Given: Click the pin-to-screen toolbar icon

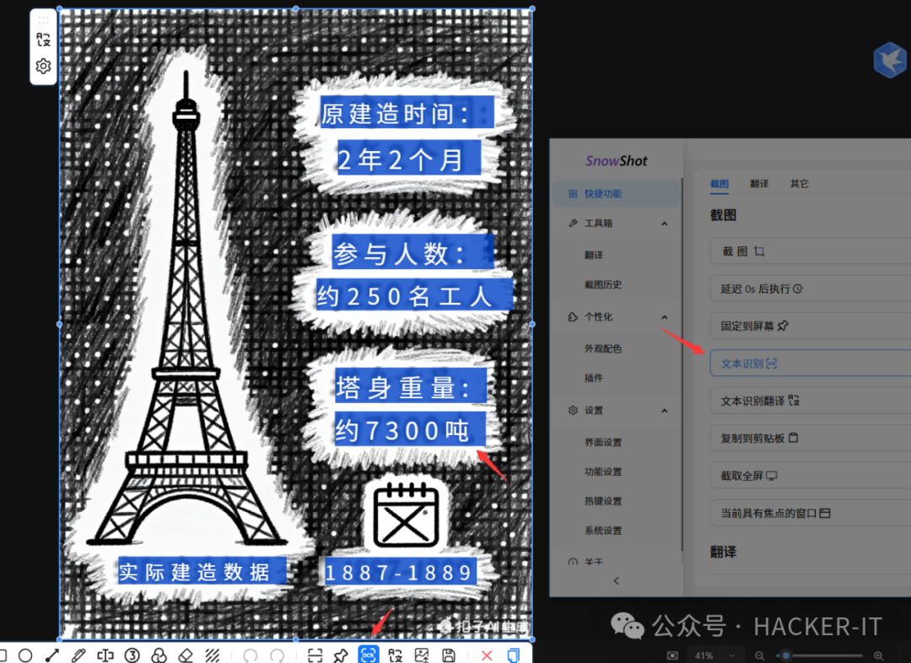Looking at the screenshot, I should (x=342, y=655).
